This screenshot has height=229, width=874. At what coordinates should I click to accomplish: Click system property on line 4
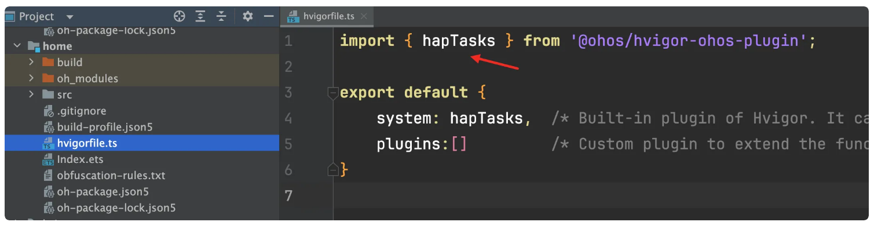point(404,118)
